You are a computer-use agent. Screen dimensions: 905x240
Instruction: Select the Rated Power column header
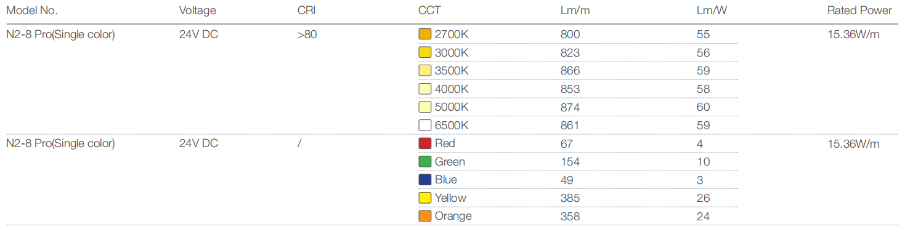pos(859,10)
